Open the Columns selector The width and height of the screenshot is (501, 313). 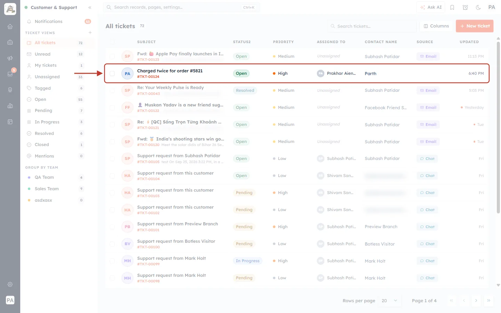tap(436, 26)
